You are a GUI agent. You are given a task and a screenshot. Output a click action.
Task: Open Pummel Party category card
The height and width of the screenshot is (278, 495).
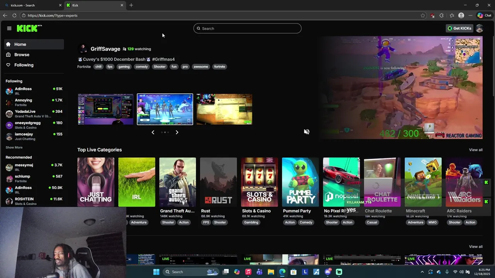300,182
